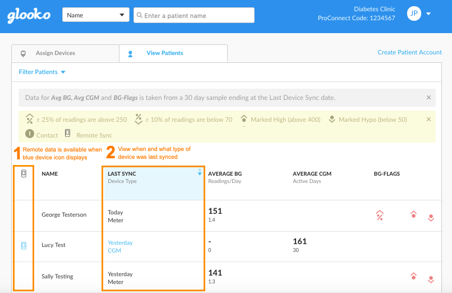
Task: Open patient Lucy Test
Action: 54,245
